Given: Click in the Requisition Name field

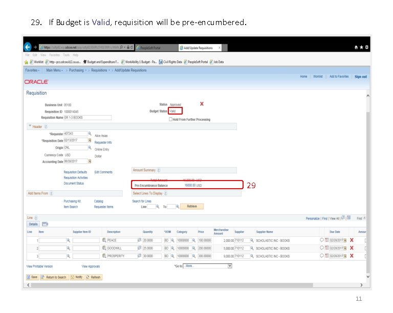Looking at the screenshot, I should (x=88, y=118).
